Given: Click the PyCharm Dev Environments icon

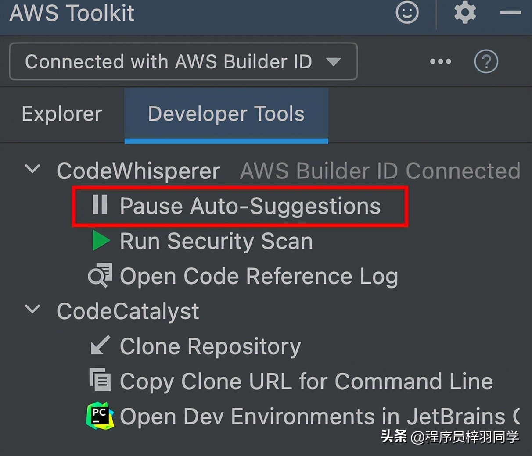Looking at the screenshot, I should (x=100, y=415).
